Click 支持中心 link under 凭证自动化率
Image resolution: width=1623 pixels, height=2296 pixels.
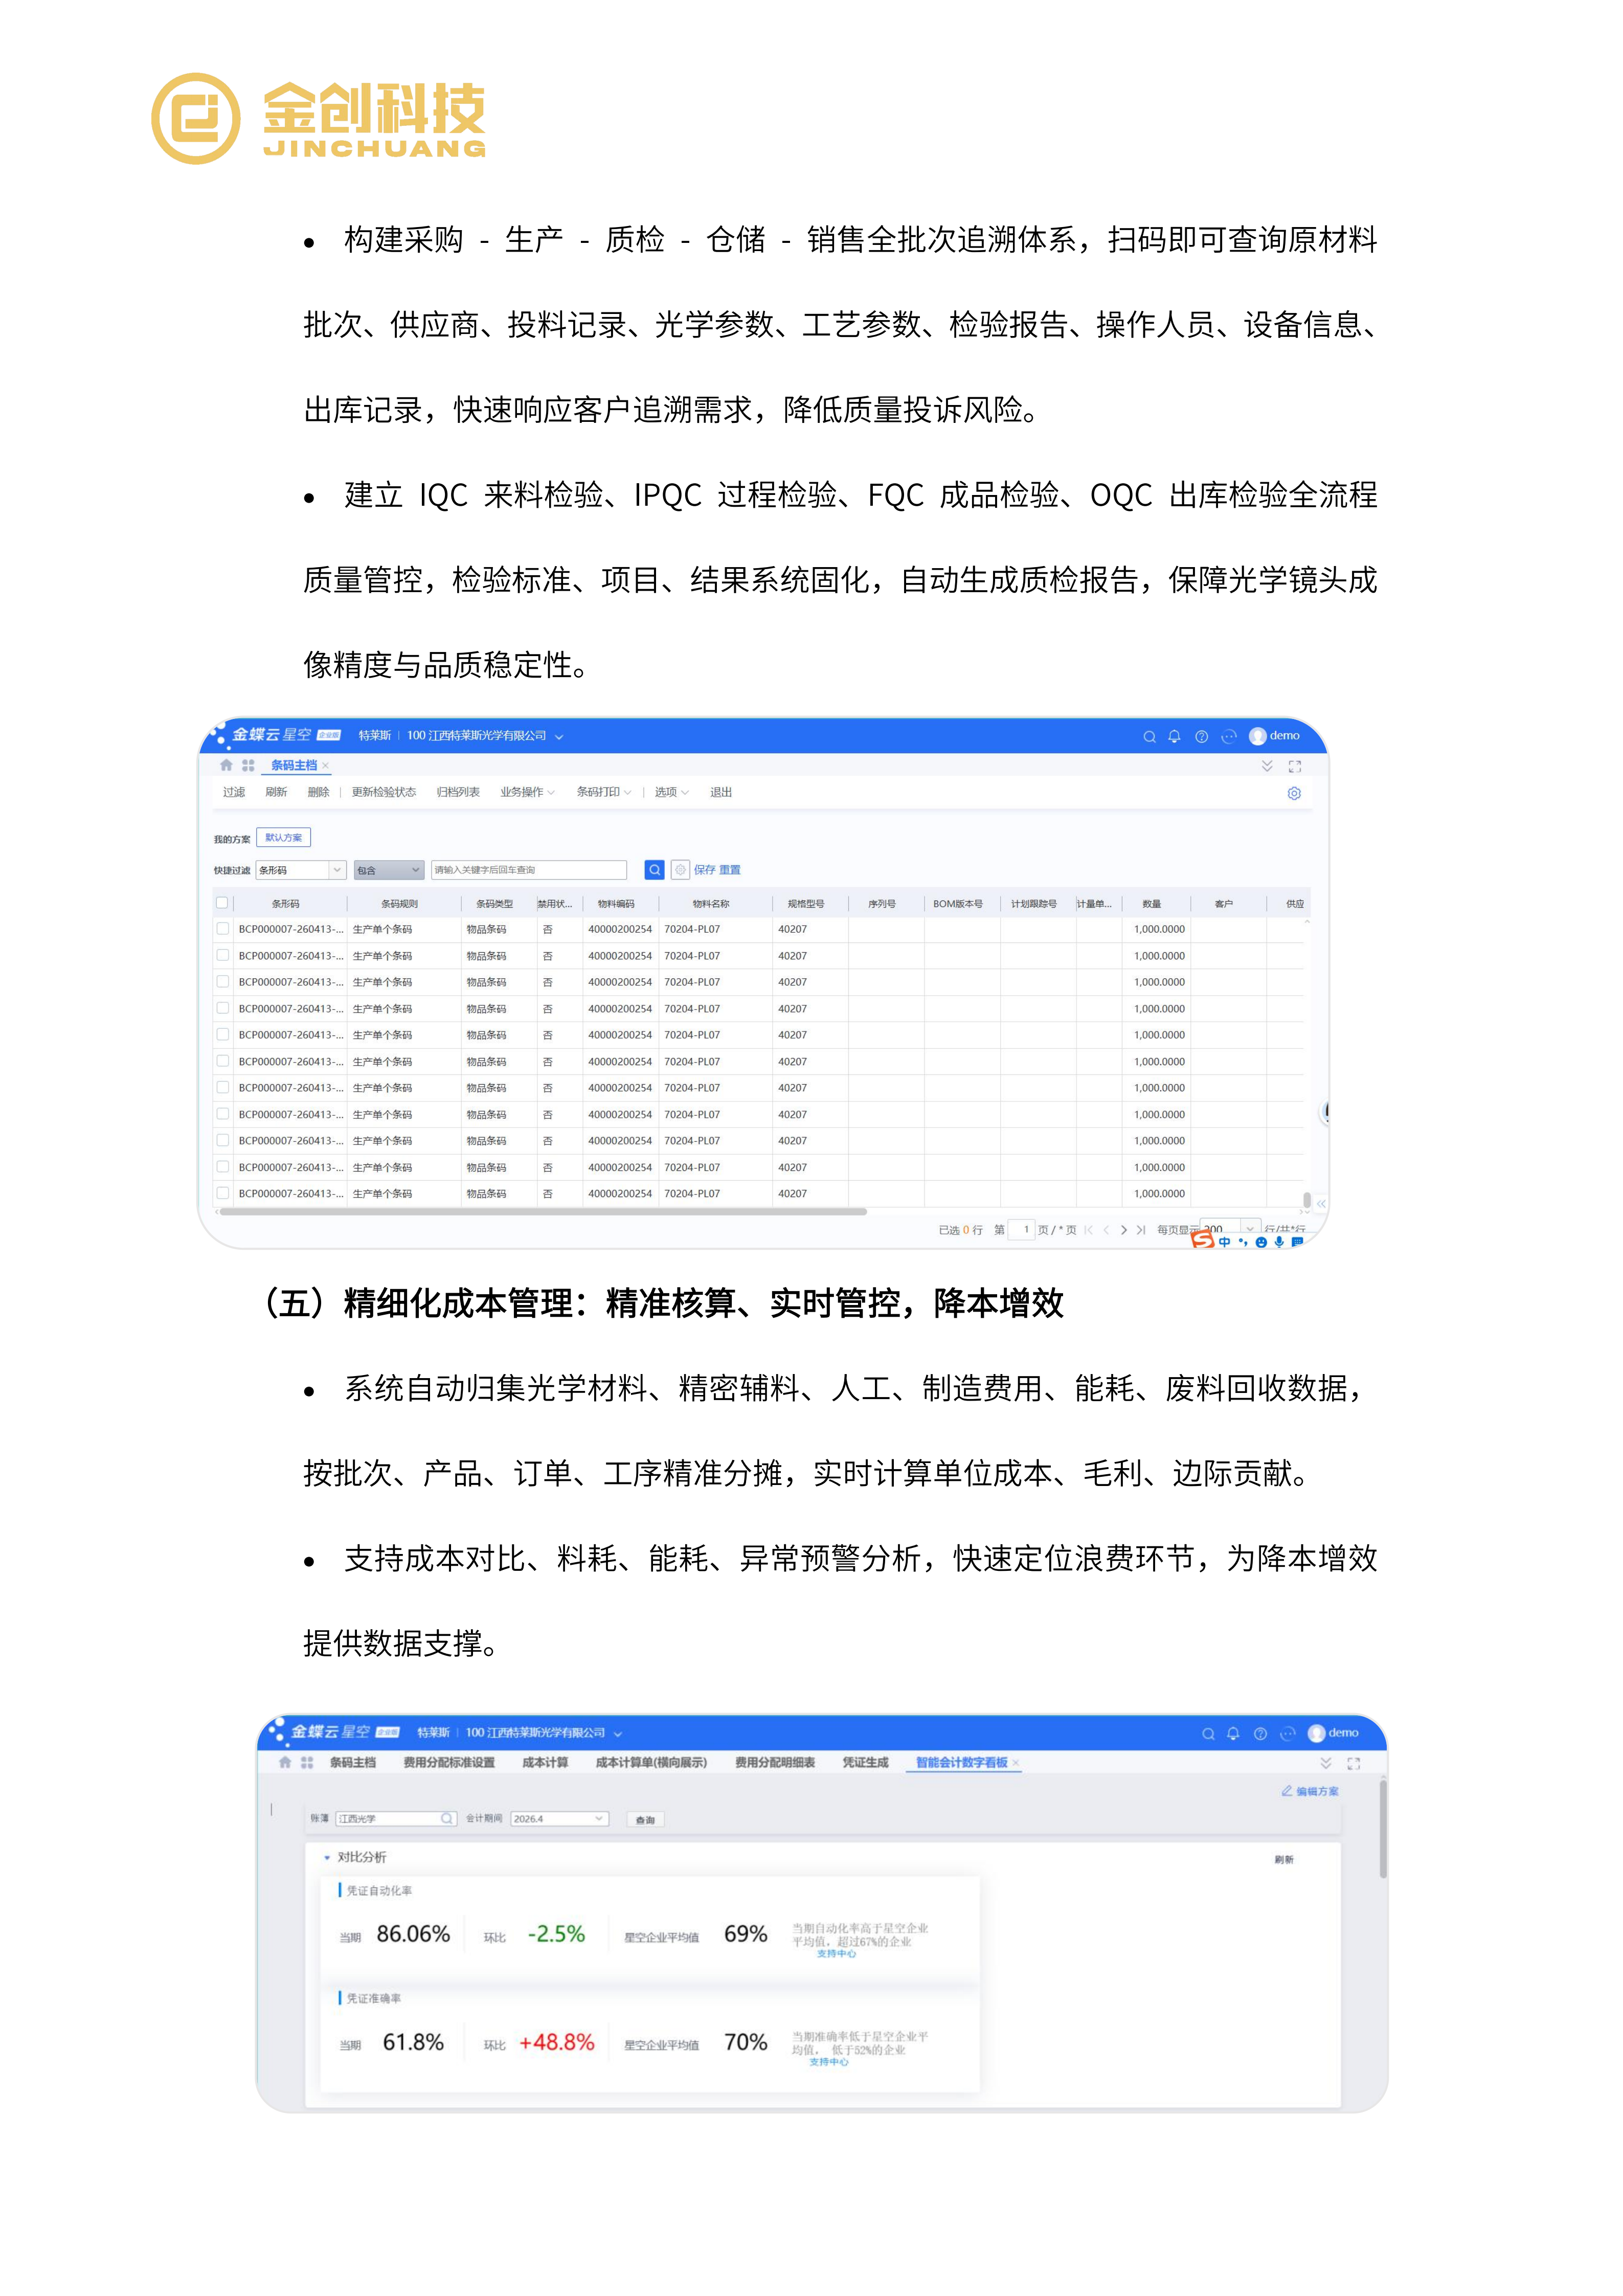(x=836, y=1953)
